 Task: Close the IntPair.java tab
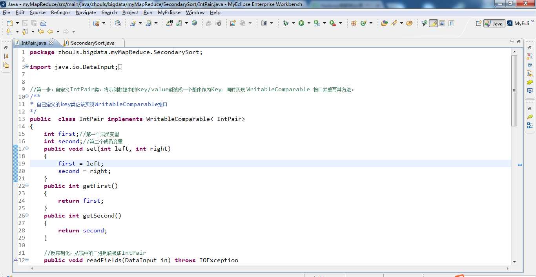click(x=51, y=43)
